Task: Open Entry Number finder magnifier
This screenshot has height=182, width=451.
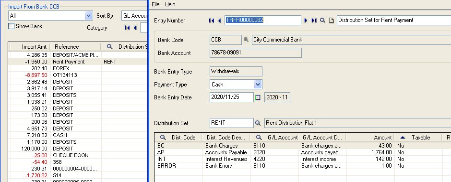Action: (323, 21)
